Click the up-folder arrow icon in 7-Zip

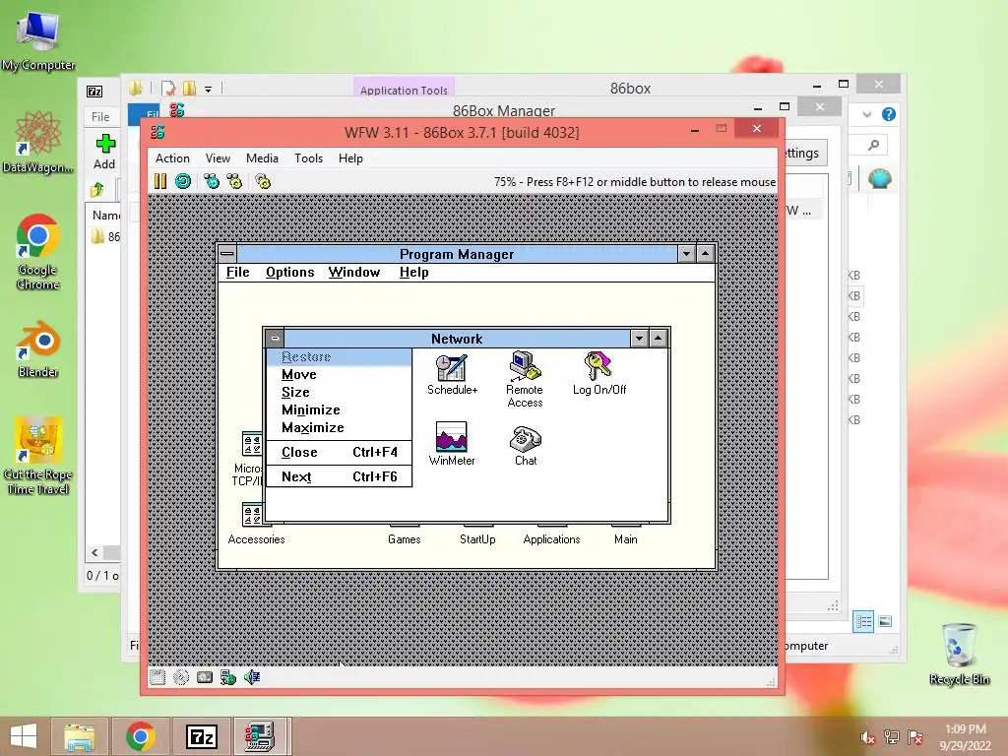pos(97,189)
